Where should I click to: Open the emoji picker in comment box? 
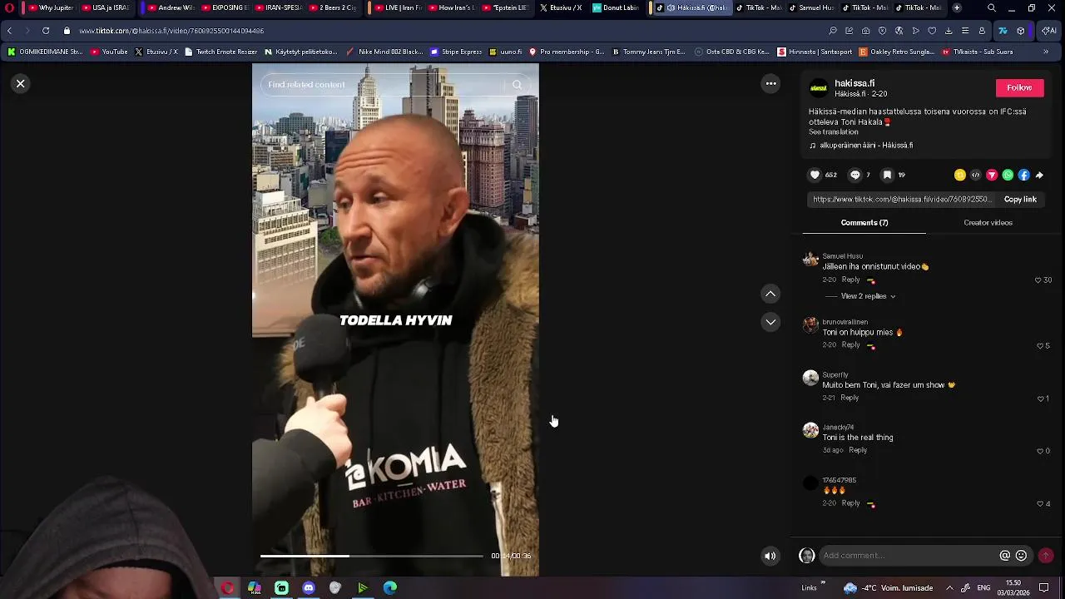(x=1021, y=556)
